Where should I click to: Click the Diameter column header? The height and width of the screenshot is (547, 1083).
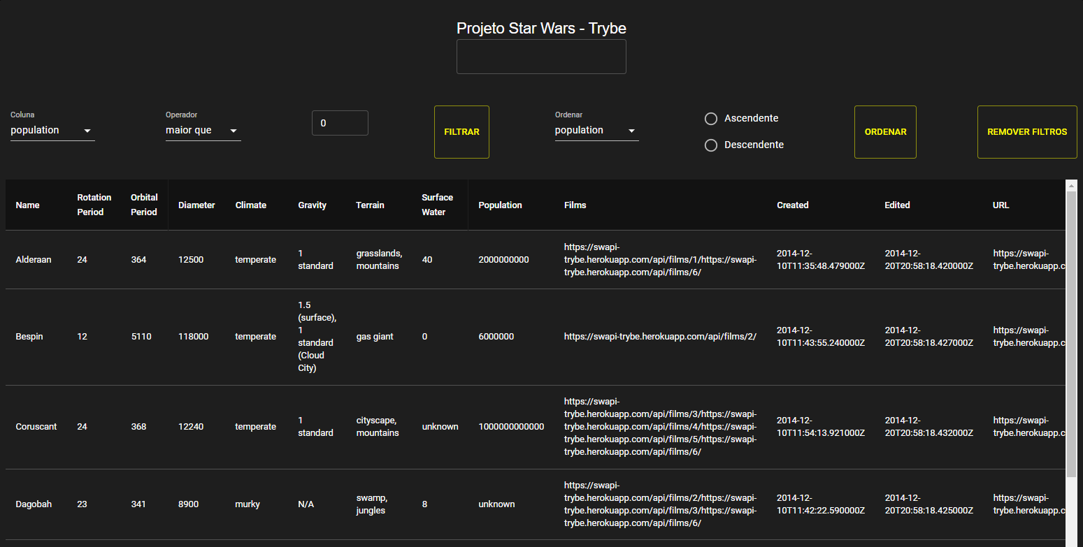[196, 205]
